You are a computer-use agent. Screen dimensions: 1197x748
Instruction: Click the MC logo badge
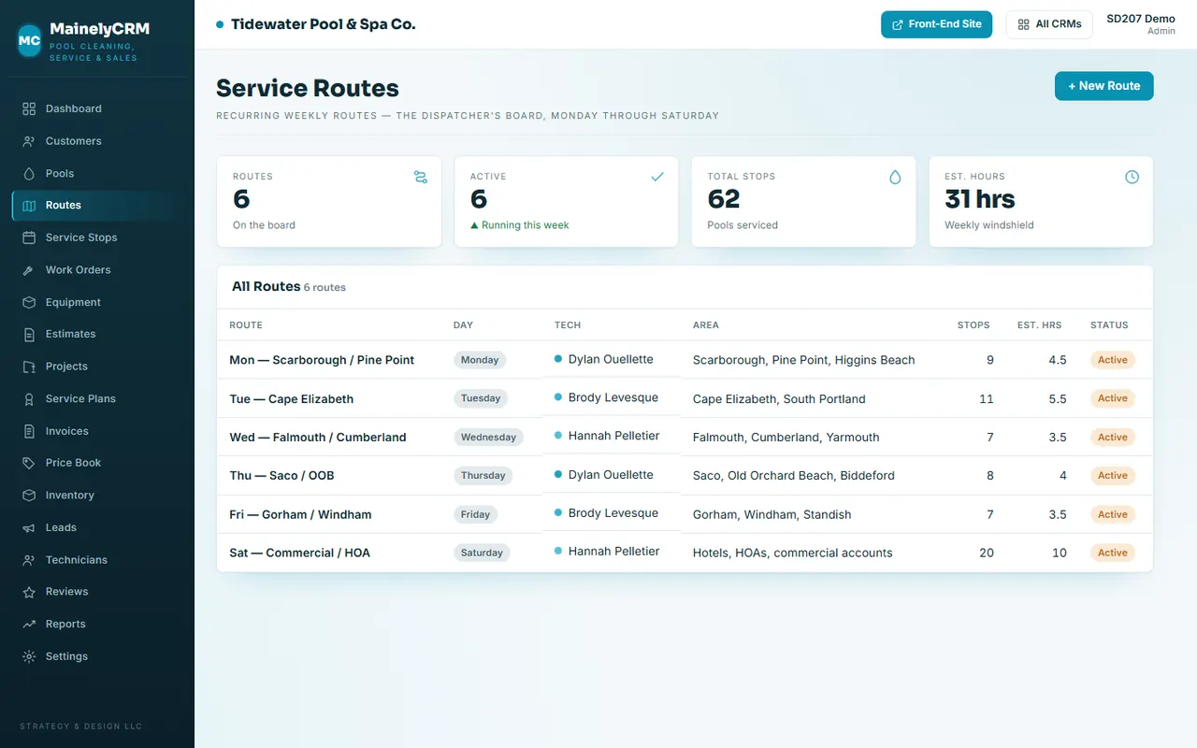coord(29,40)
